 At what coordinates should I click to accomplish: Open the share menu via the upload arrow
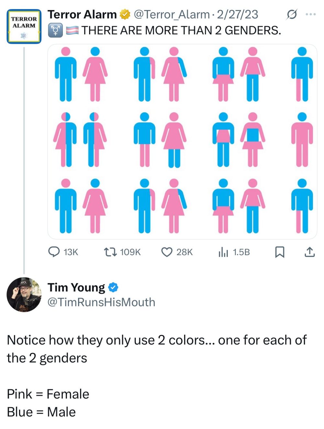(x=310, y=252)
